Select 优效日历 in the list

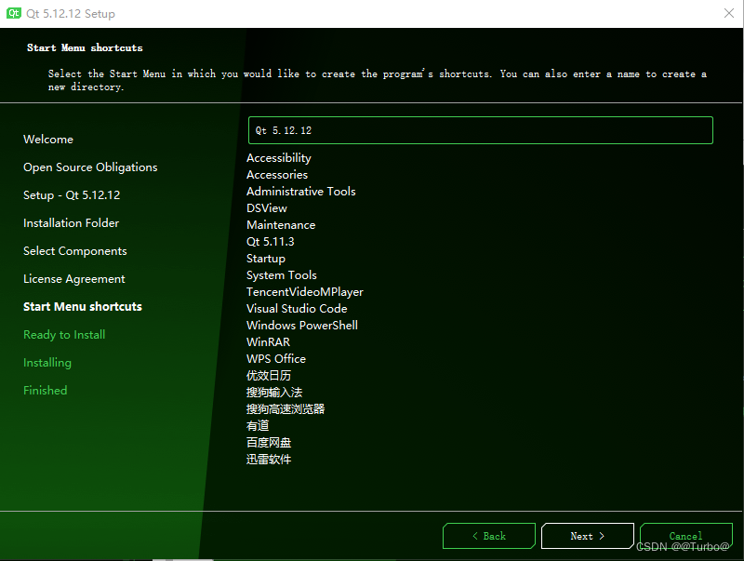[x=269, y=376]
